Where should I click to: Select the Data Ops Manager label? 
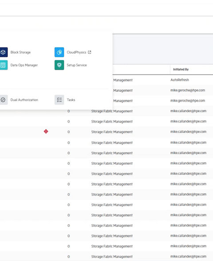tap(24, 65)
